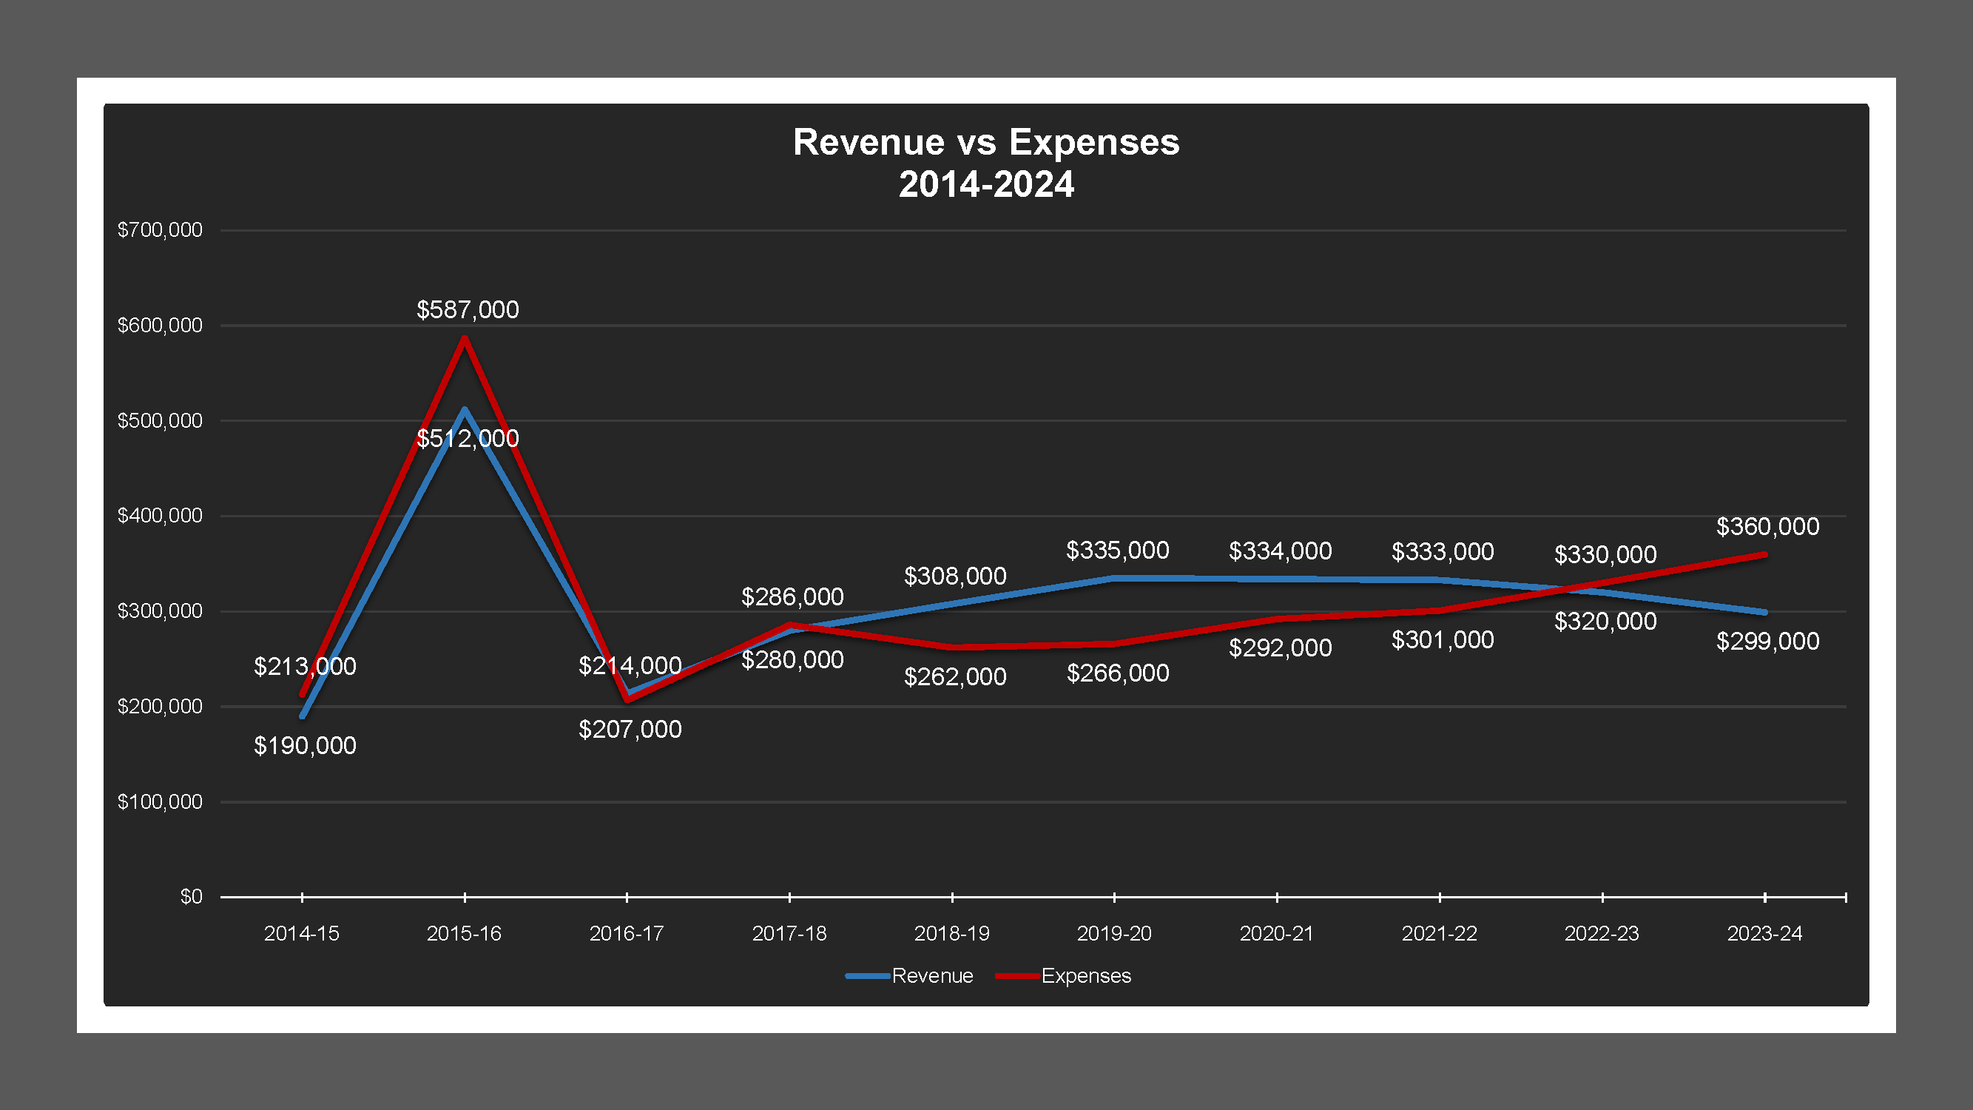Screen dimensions: 1973x1110
Task: Click the $700,000 y-axis label
Action: pos(160,230)
